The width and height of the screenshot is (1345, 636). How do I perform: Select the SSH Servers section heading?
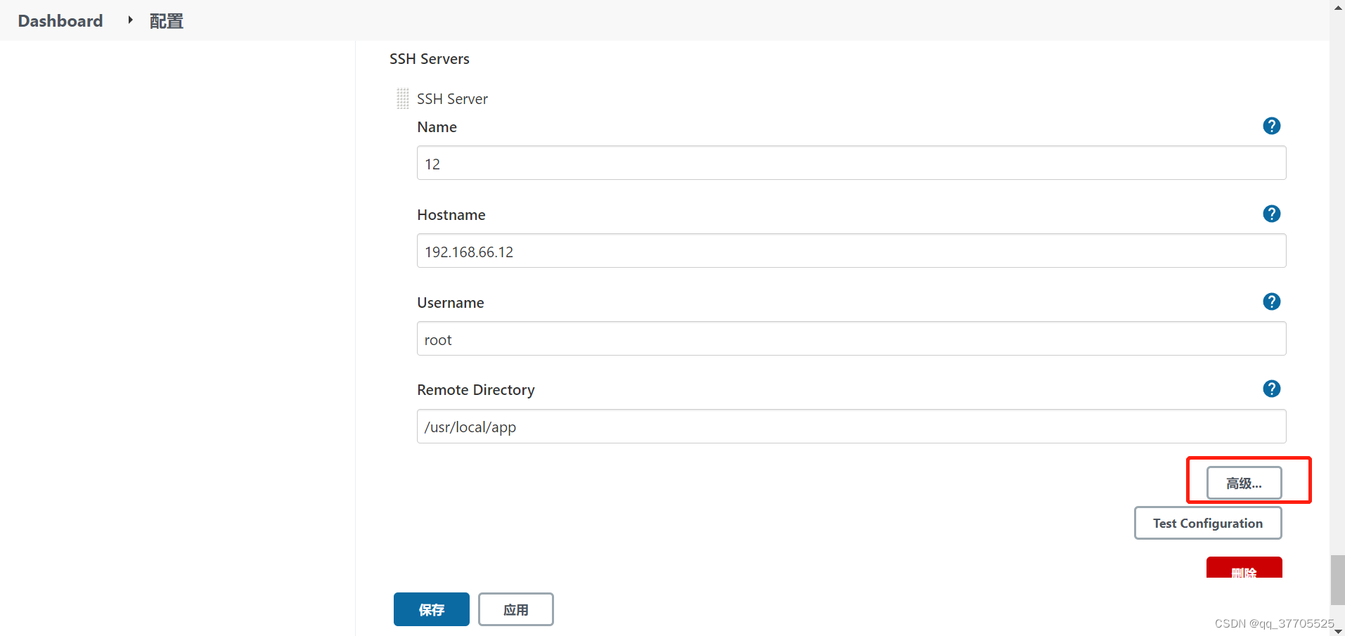coord(430,59)
